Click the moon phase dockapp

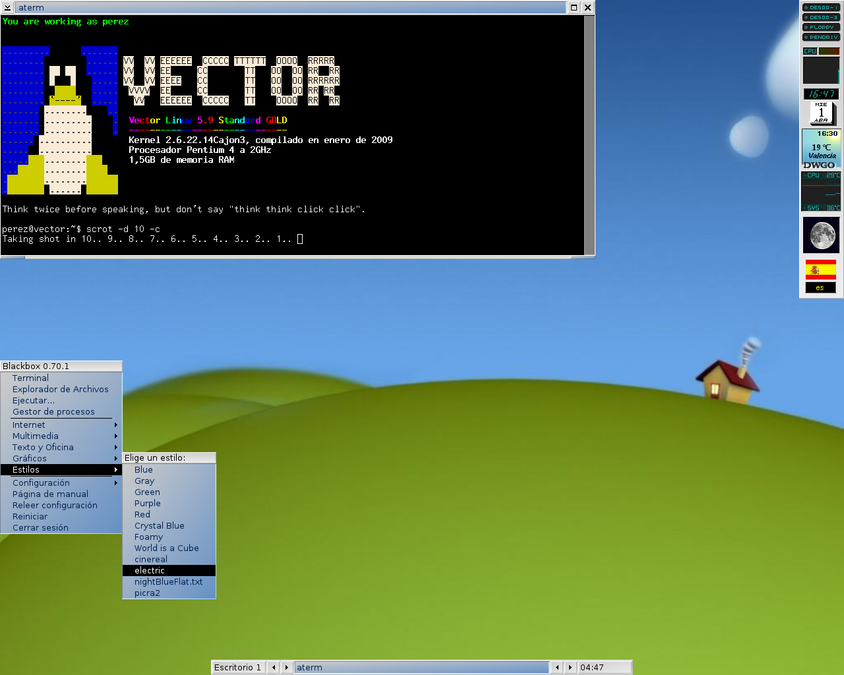pyautogui.click(x=822, y=235)
